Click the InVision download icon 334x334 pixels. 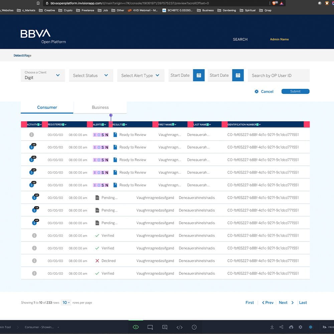pyautogui.click(x=272, y=327)
